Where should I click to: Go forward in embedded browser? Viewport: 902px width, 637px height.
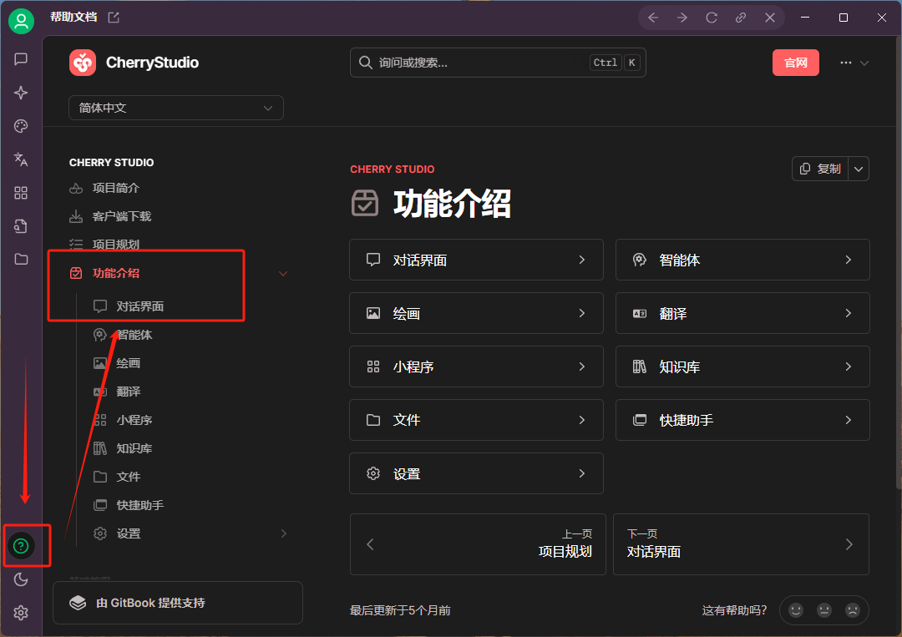(682, 18)
